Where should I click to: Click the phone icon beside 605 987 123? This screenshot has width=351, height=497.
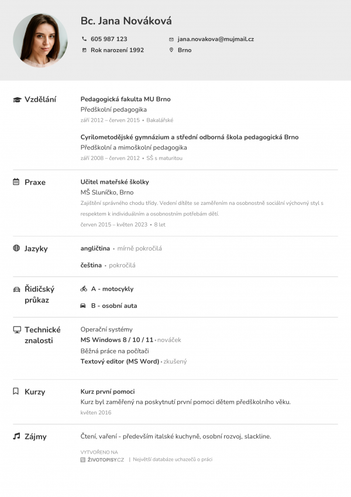tap(84, 39)
